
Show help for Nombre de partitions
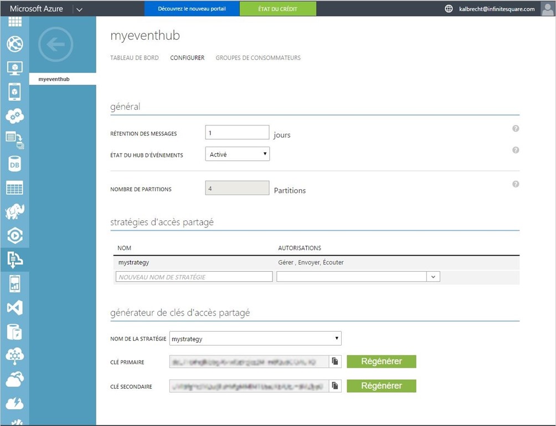pyautogui.click(x=516, y=184)
